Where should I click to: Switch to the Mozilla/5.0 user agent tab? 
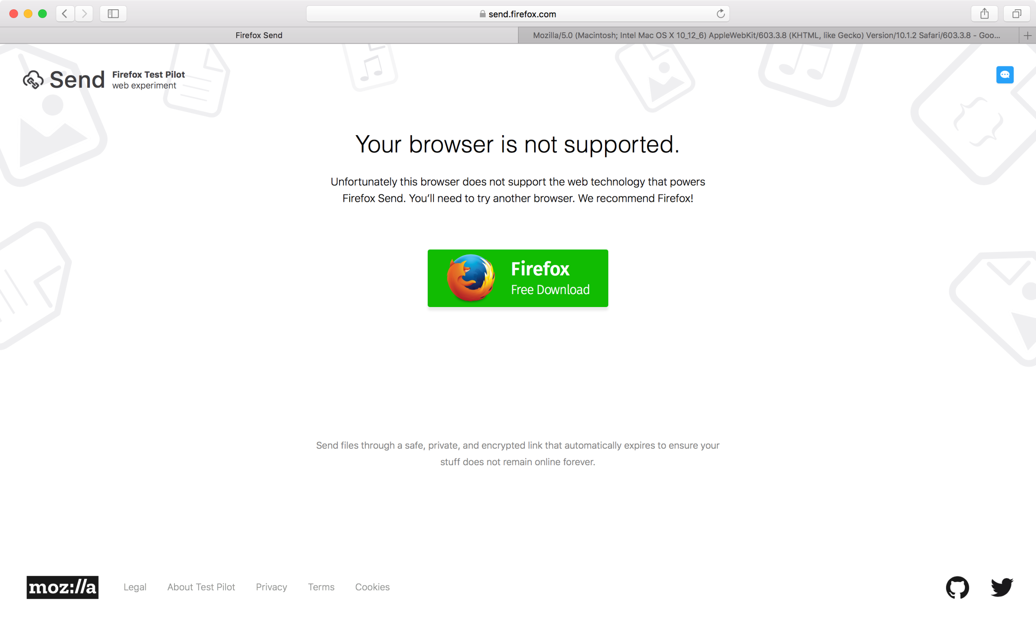[769, 35]
